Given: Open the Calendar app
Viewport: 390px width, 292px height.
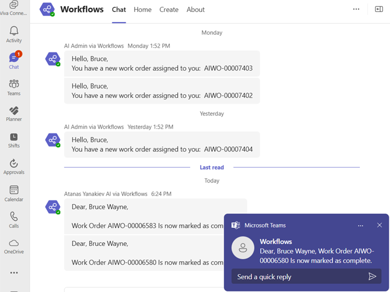Looking at the screenshot, I should coord(14,193).
